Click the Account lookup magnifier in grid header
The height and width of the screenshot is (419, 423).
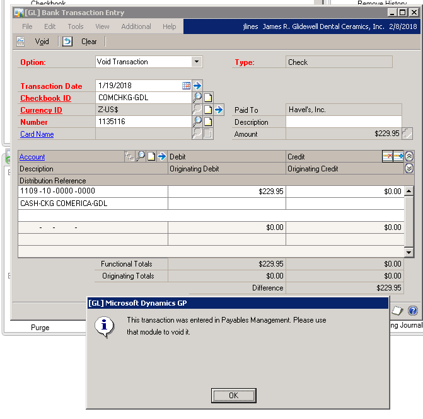click(x=141, y=157)
